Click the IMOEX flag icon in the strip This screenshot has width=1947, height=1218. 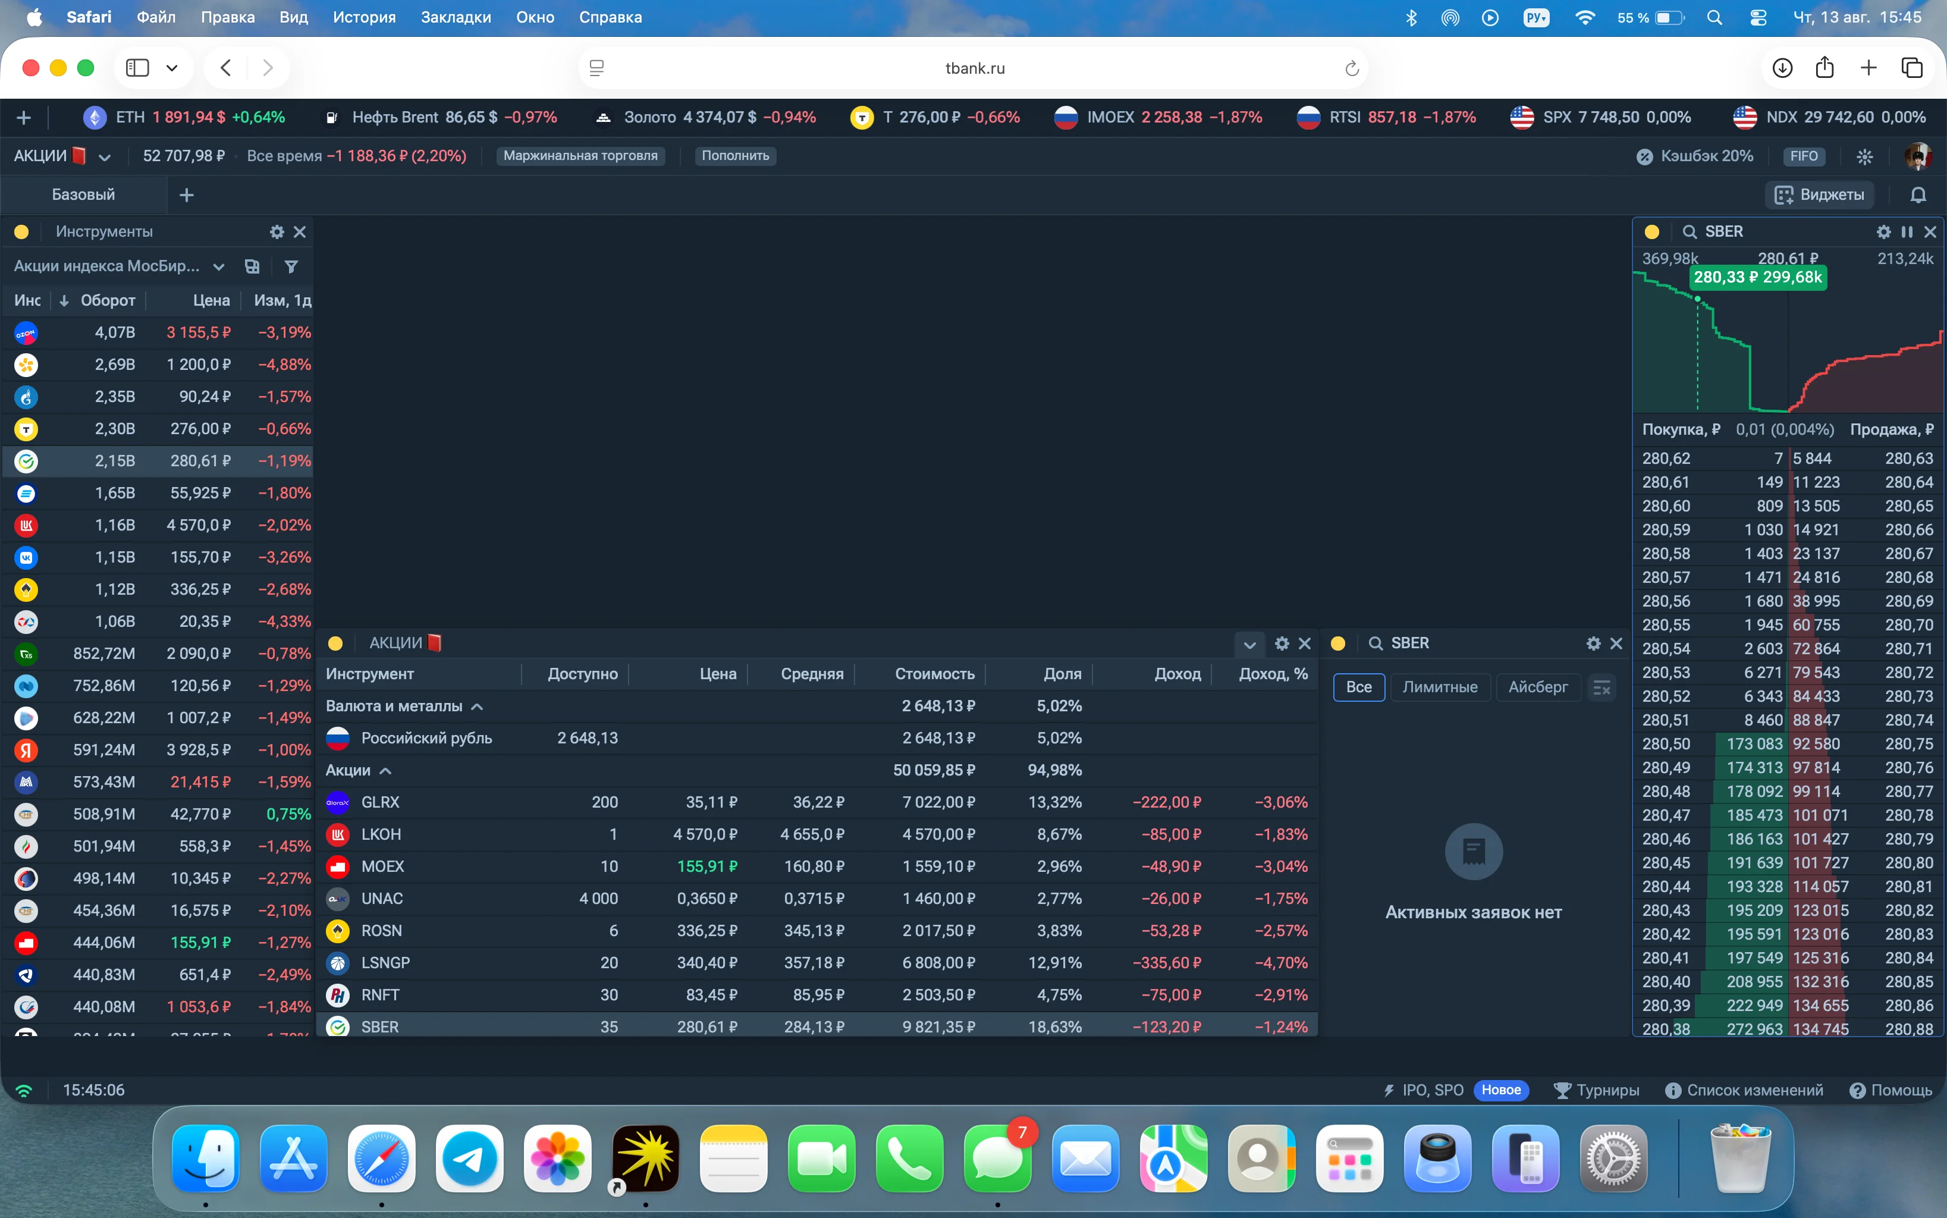click(x=1066, y=118)
